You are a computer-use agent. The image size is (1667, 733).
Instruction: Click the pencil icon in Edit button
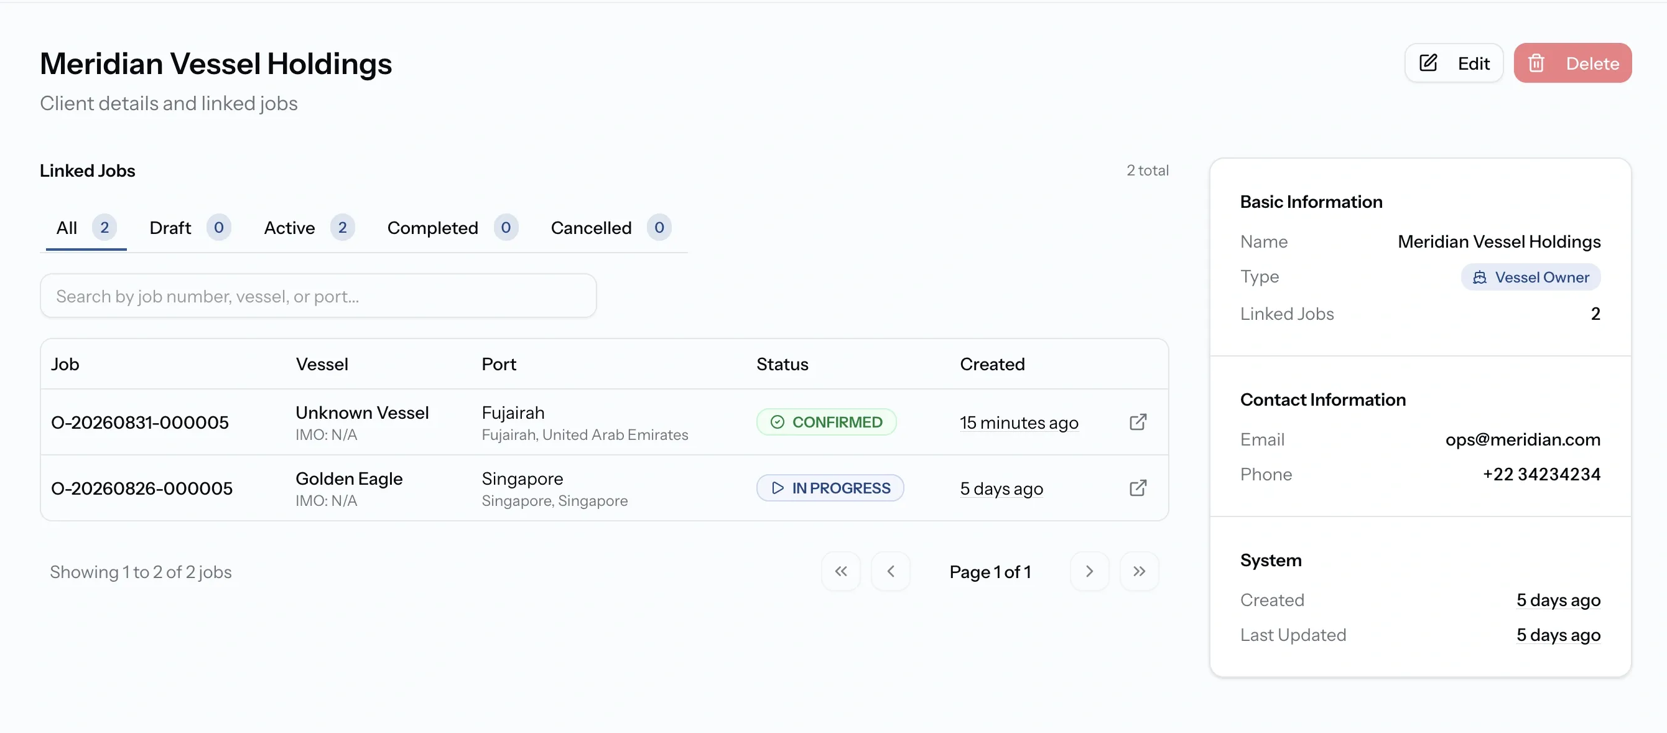pos(1428,63)
